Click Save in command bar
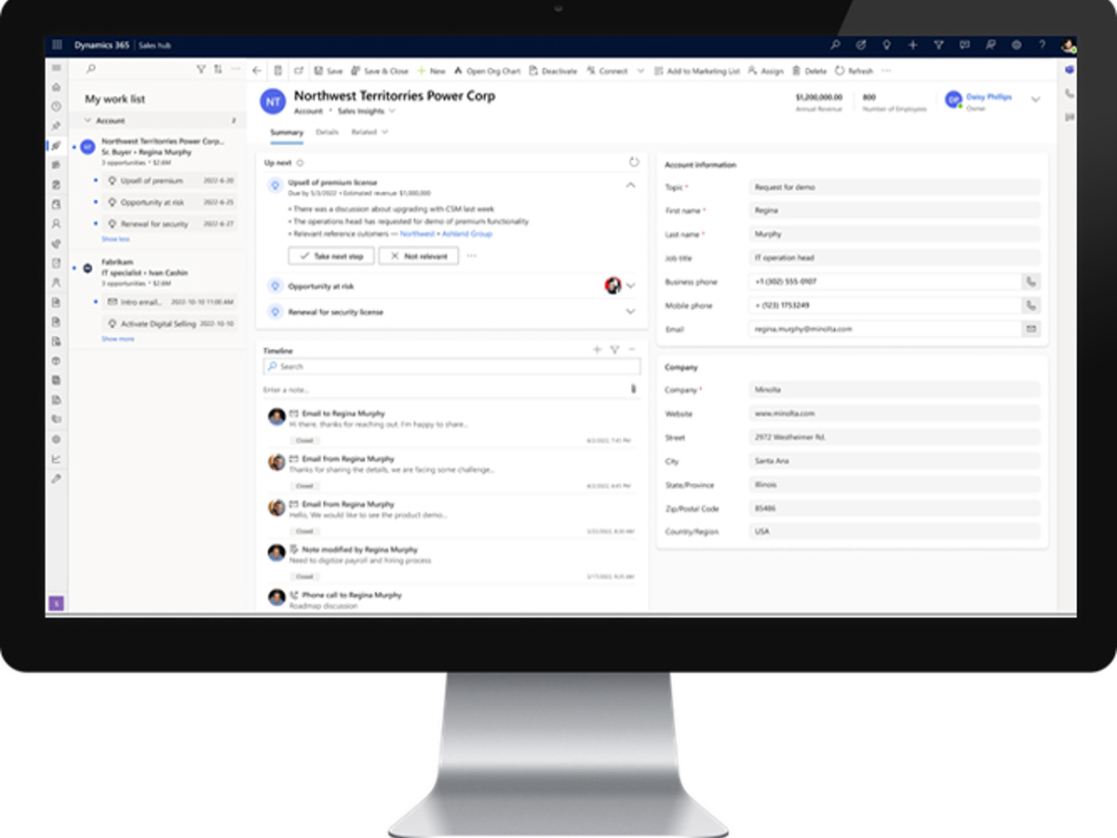The height and width of the screenshot is (838, 1117). pyautogui.click(x=329, y=71)
